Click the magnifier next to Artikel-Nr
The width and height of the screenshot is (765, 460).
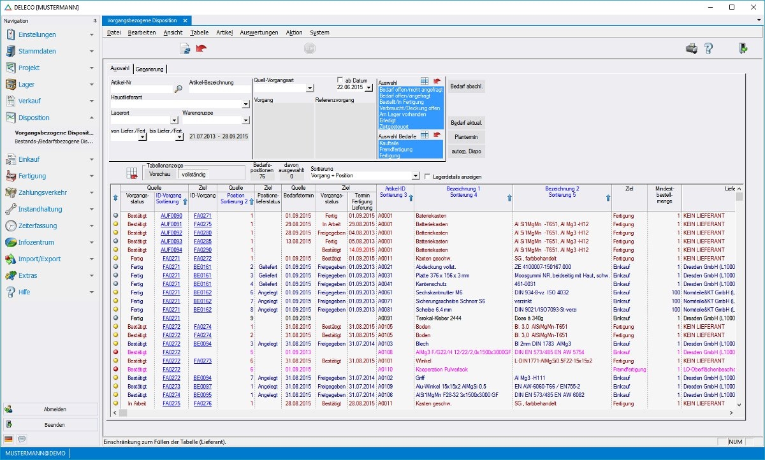(178, 89)
